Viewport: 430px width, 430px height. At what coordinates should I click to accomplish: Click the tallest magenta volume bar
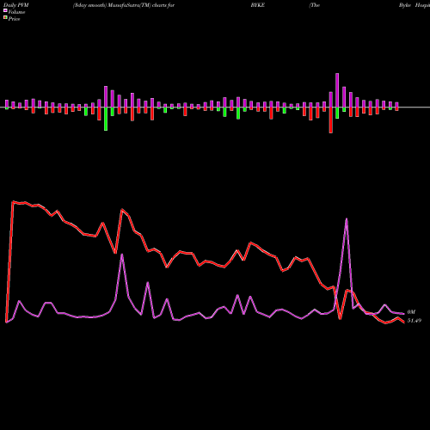point(337,90)
